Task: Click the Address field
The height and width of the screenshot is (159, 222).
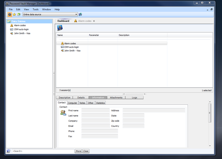Action: click(154, 110)
